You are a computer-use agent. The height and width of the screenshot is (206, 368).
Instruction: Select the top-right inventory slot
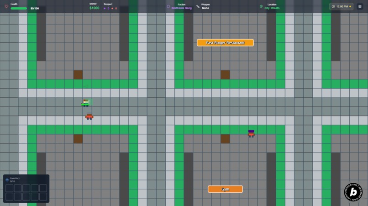(x=43, y=188)
